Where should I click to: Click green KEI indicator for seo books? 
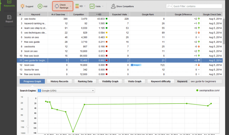coord(107,19)
